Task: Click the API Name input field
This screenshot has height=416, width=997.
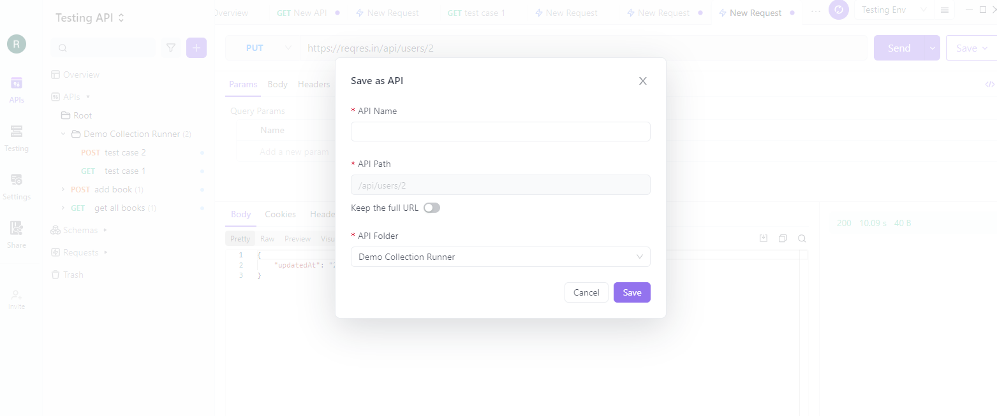Action: (x=501, y=131)
